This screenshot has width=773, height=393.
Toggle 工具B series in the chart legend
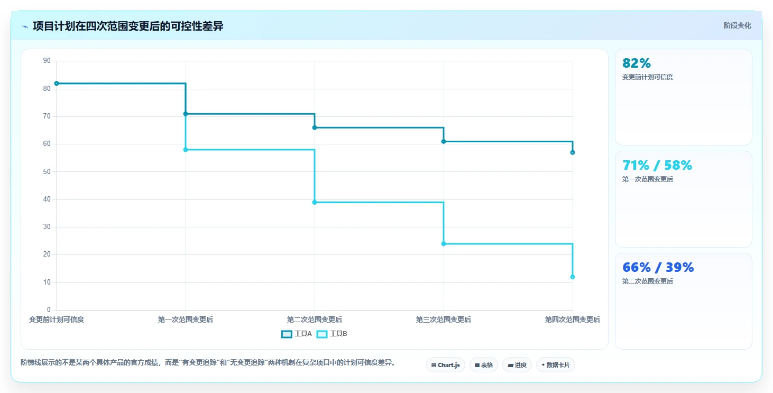(332, 334)
